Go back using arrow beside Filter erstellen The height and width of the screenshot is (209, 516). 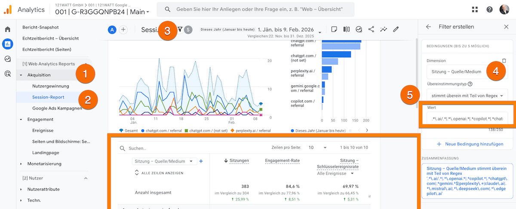[x=428, y=27]
